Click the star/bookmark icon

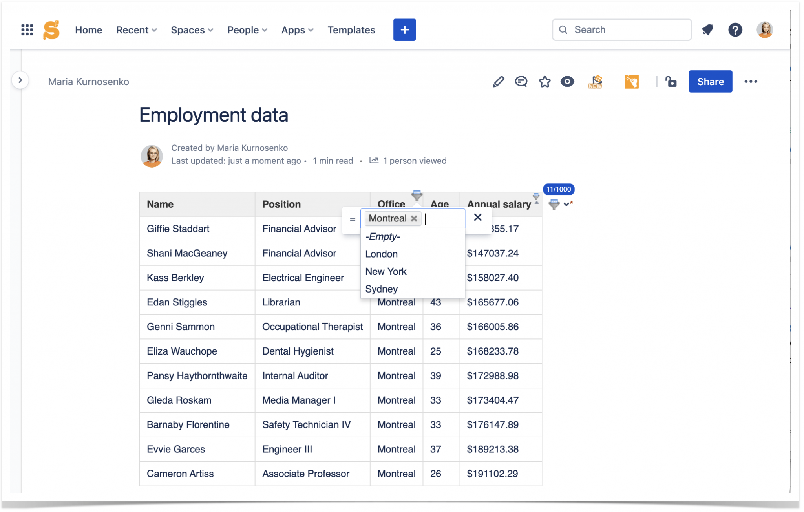[544, 81]
